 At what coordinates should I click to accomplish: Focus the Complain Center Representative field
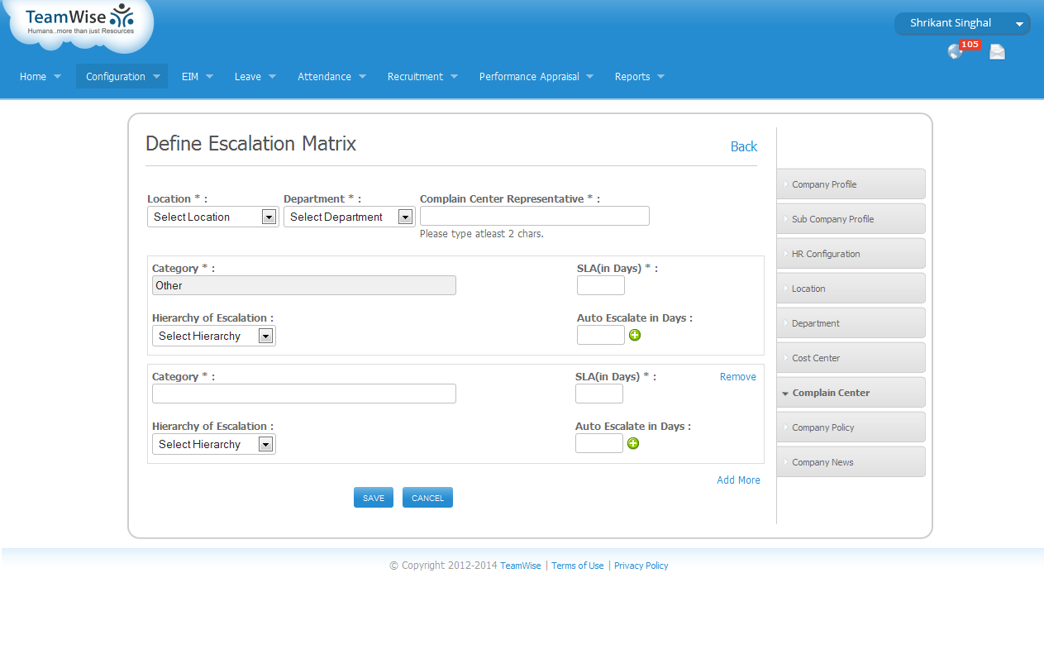534,216
